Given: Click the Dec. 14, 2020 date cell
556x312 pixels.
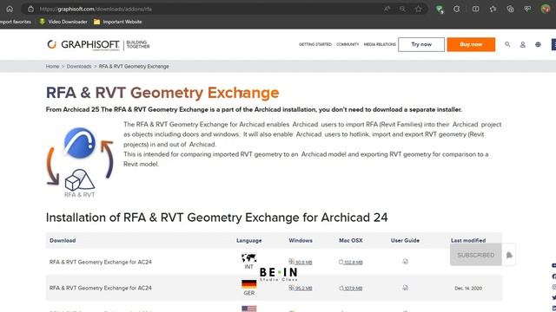Looking at the screenshot, I should tap(468, 289).
